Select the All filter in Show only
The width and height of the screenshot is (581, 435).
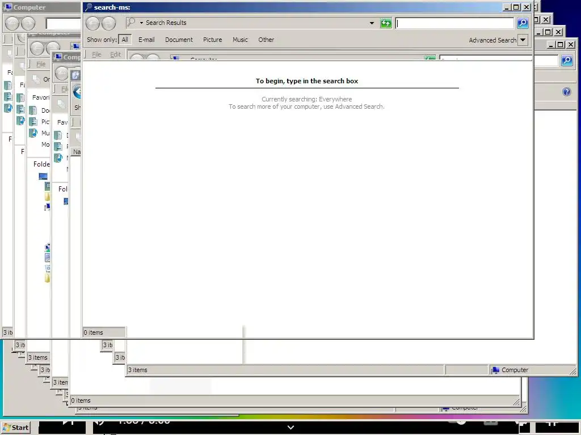pos(125,40)
